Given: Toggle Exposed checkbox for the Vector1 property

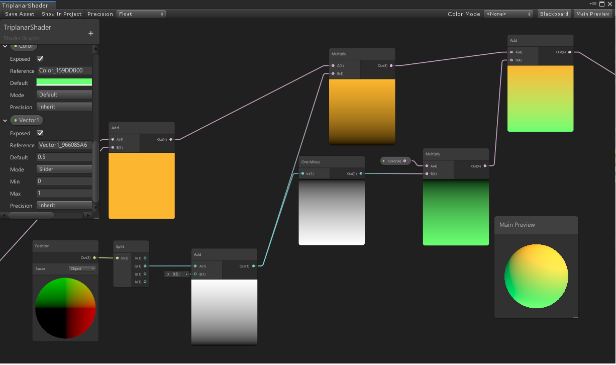Looking at the screenshot, I should [40, 133].
